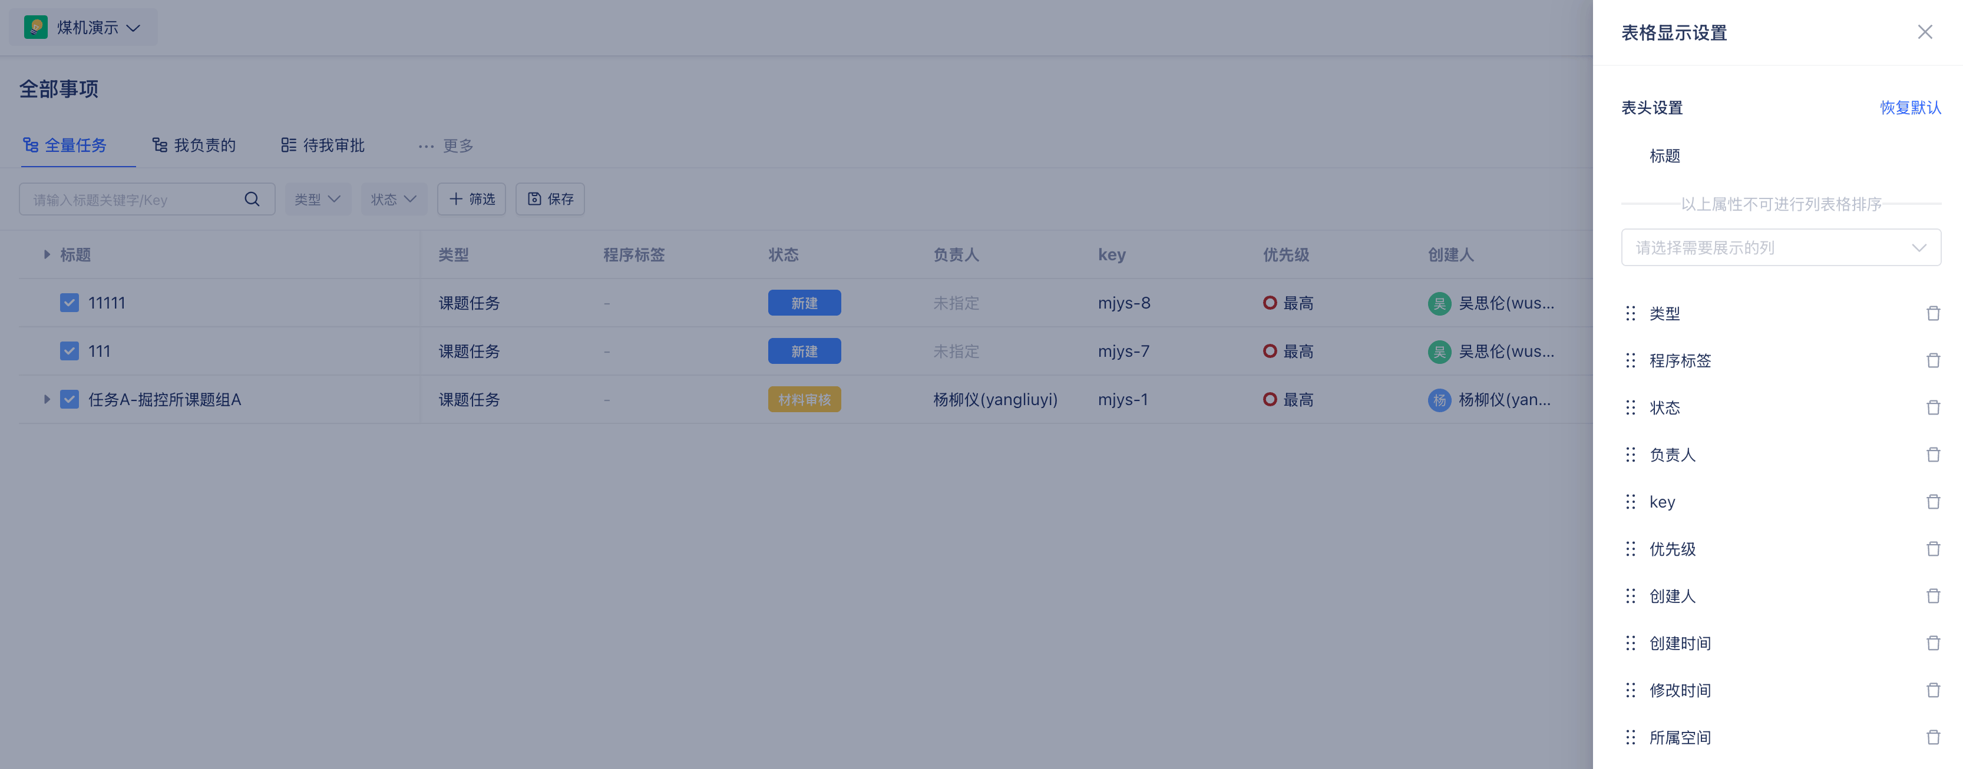The width and height of the screenshot is (1963, 769).
Task: Close the 表格显示设置 panel
Action: pos(1924,32)
